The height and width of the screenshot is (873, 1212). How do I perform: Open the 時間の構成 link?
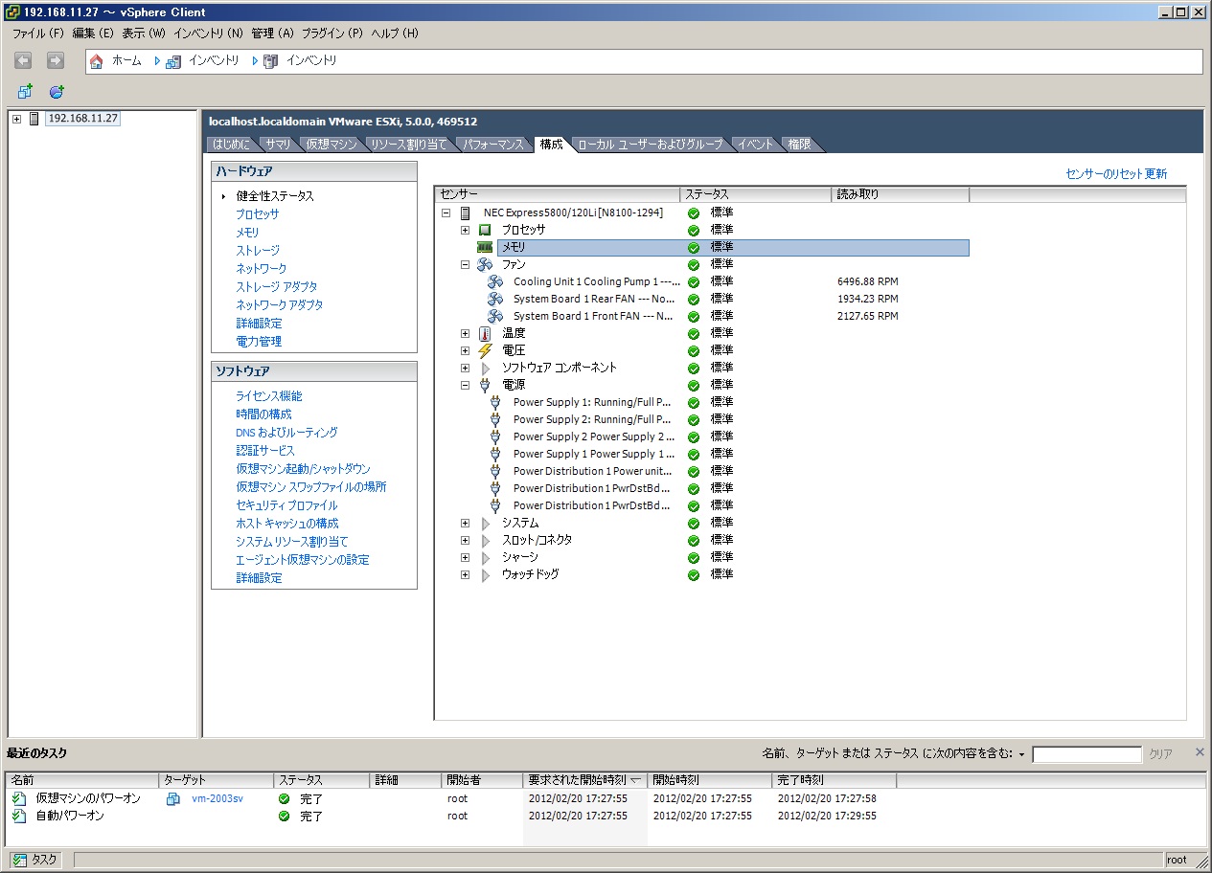pyautogui.click(x=263, y=414)
